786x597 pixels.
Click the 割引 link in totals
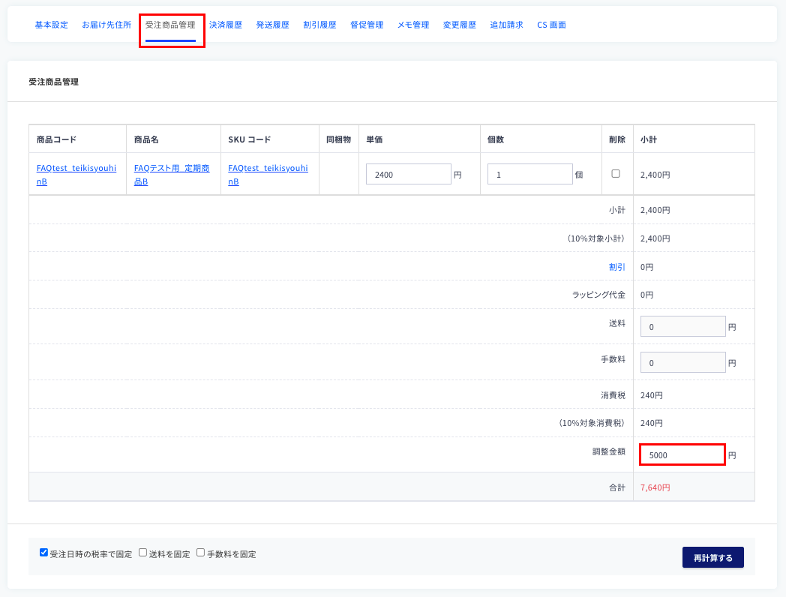pos(617,267)
